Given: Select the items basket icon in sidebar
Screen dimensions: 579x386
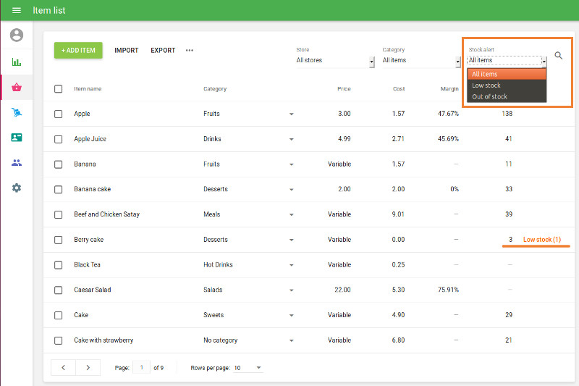Looking at the screenshot, I should 17,88.
